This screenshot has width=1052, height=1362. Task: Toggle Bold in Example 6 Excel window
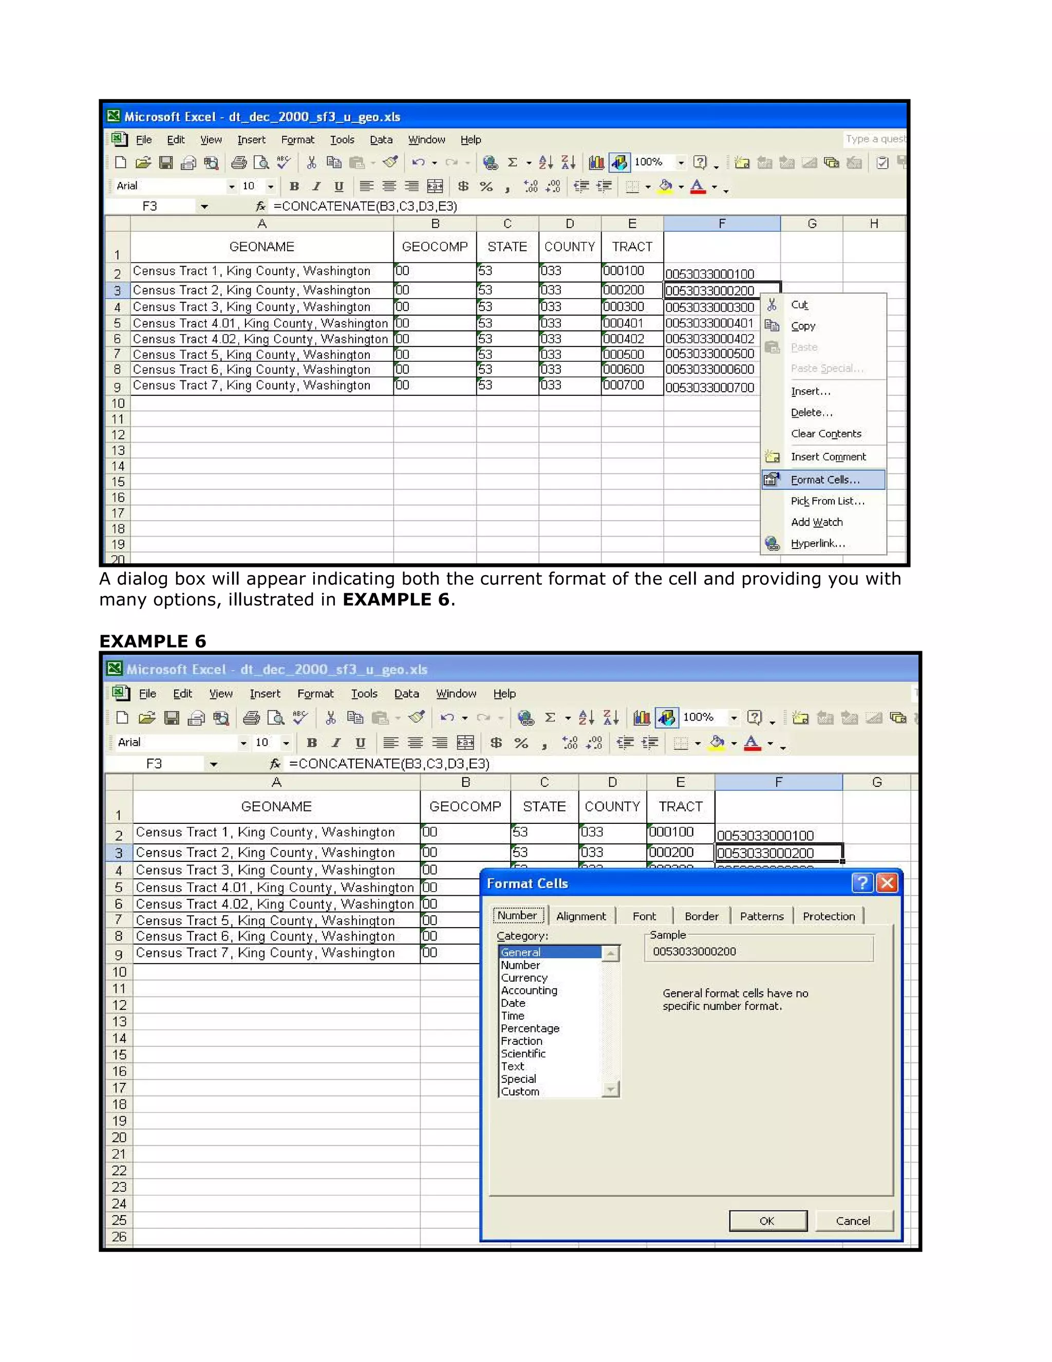point(312,743)
